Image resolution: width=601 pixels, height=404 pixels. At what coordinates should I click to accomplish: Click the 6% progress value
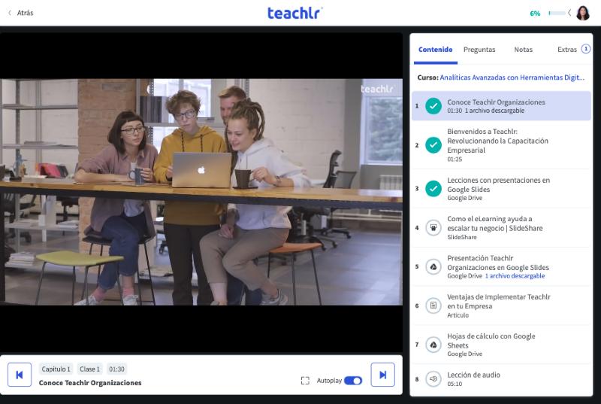click(x=535, y=14)
